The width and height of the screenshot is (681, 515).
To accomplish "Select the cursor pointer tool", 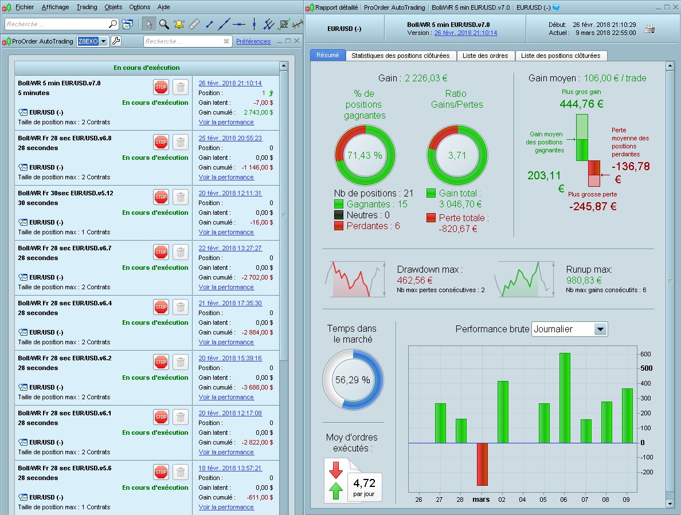I will point(150,24).
